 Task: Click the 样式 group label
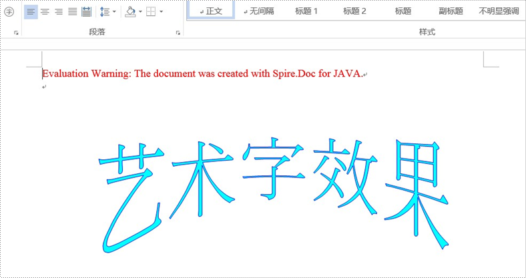[427, 32]
